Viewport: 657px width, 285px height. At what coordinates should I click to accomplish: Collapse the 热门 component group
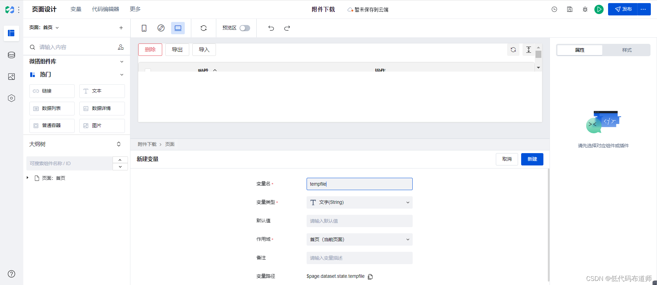click(122, 75)
